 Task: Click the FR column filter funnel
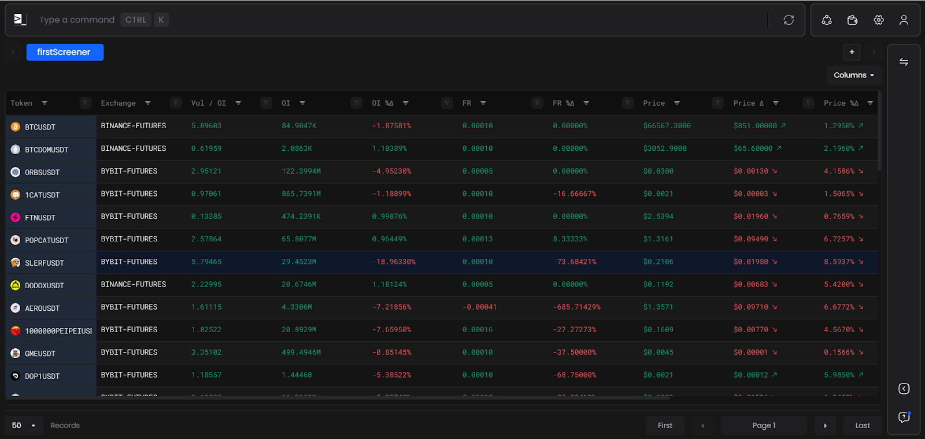pos(537,103)
